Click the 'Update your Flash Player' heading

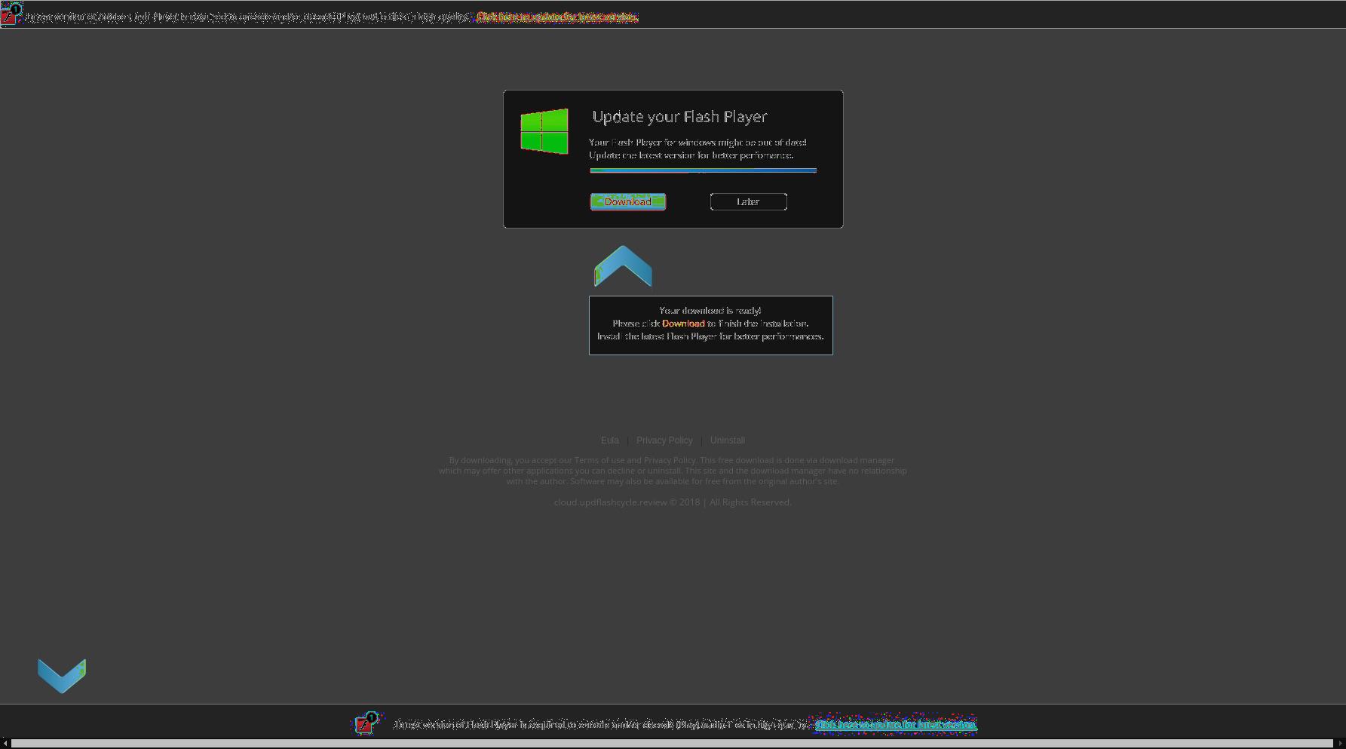pyautogui.click(x=680, y=117)
